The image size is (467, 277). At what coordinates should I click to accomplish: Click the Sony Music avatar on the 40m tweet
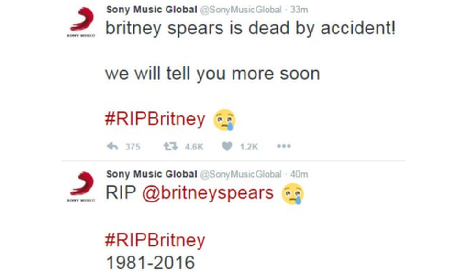click(x=82, y=187)
